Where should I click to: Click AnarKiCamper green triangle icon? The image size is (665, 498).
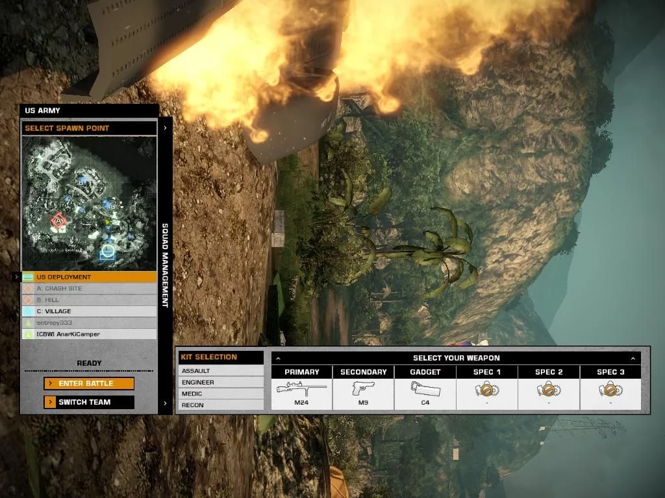28,334
